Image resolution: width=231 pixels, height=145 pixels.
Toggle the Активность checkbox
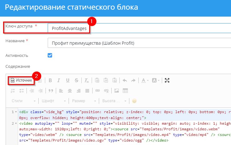(x=50, y=55)
